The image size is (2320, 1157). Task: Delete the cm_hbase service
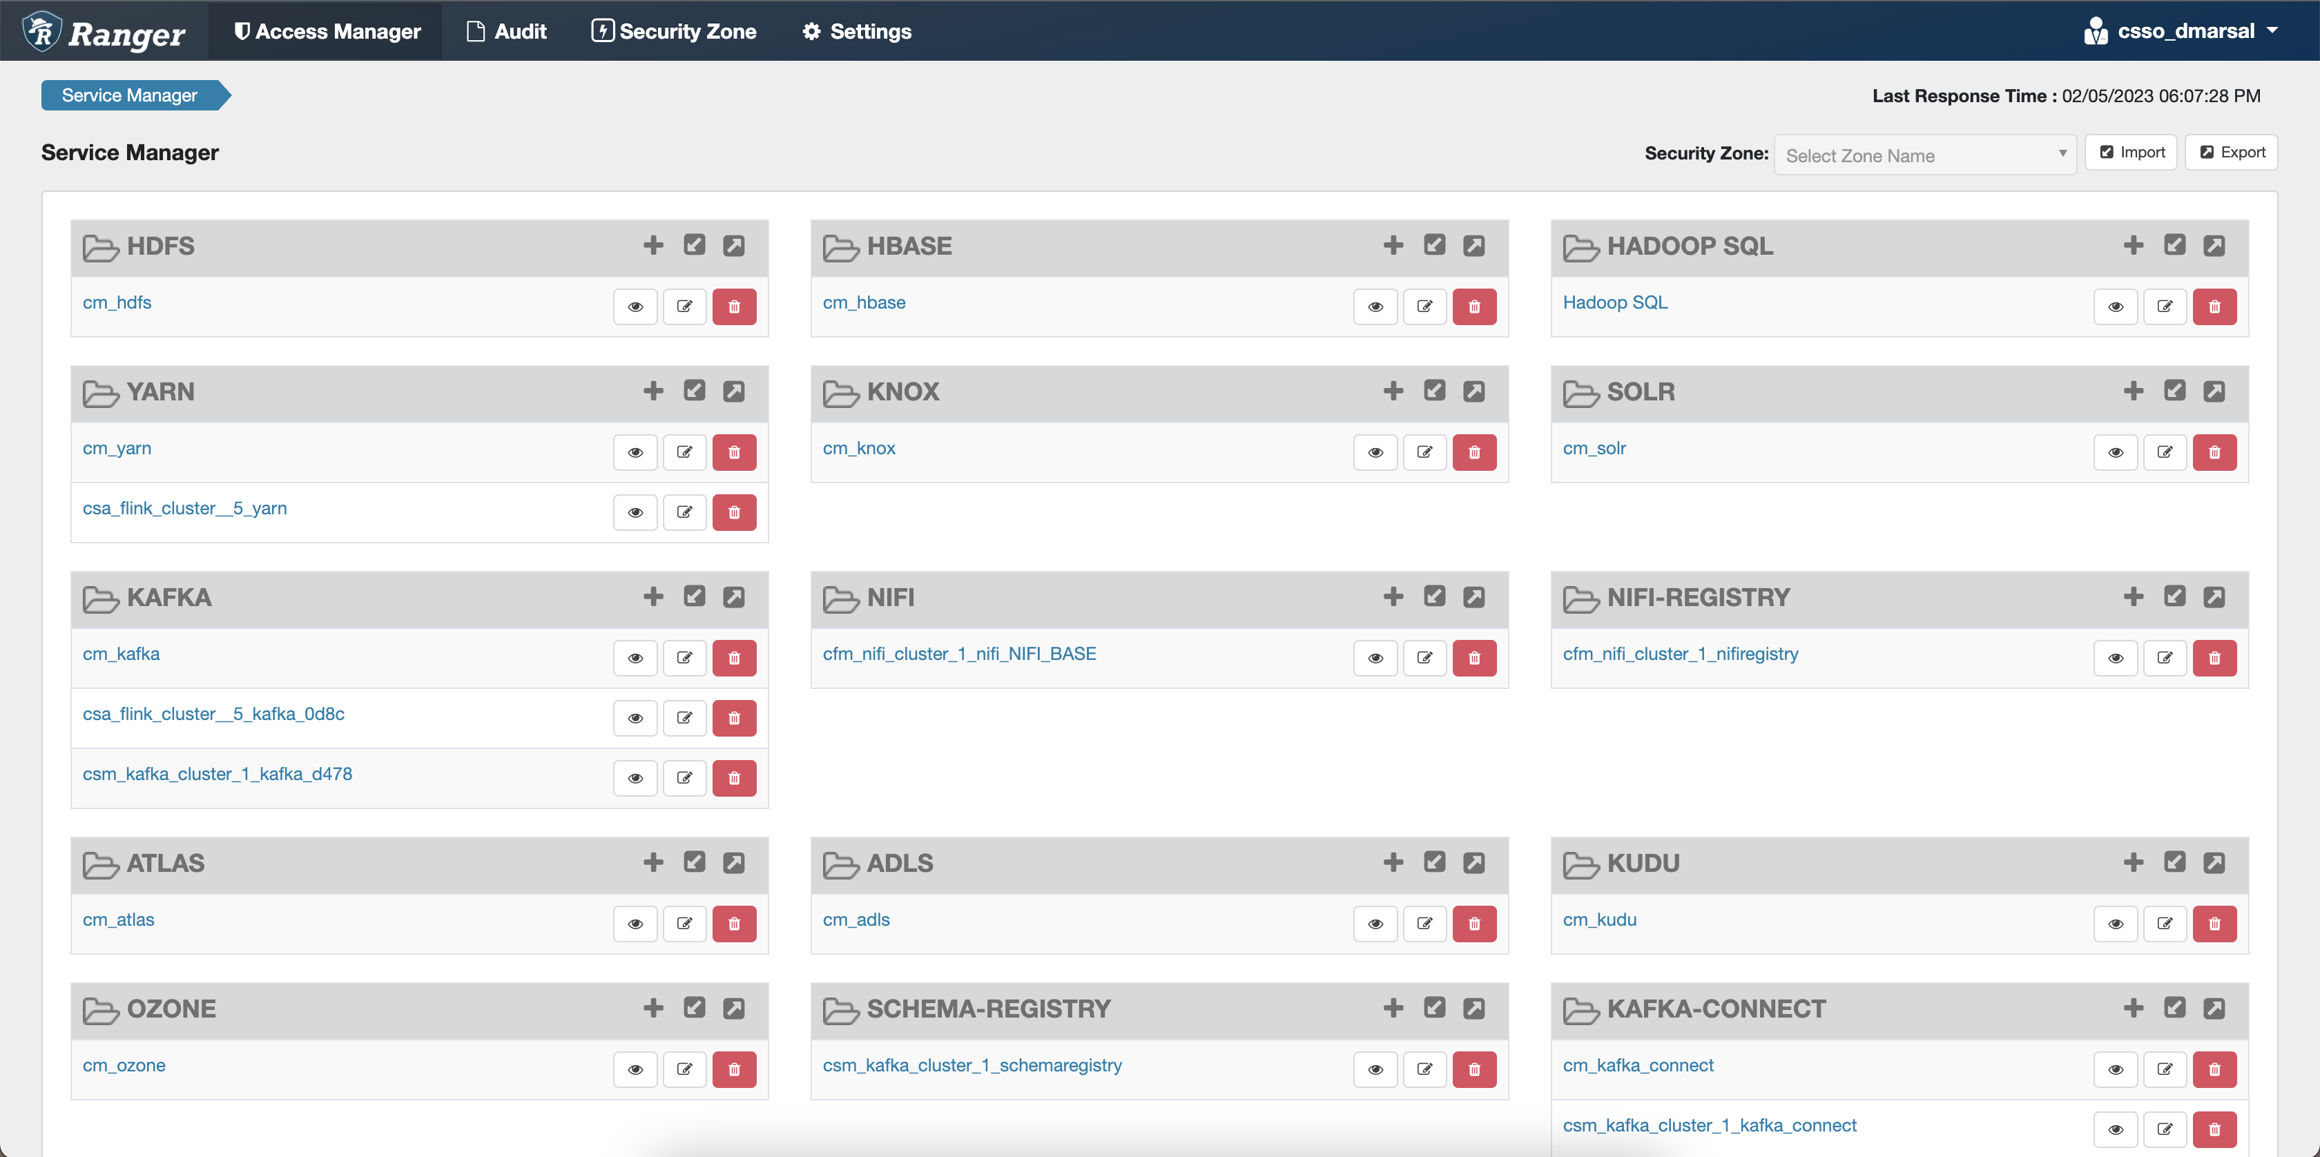[x=1473, y=306]
